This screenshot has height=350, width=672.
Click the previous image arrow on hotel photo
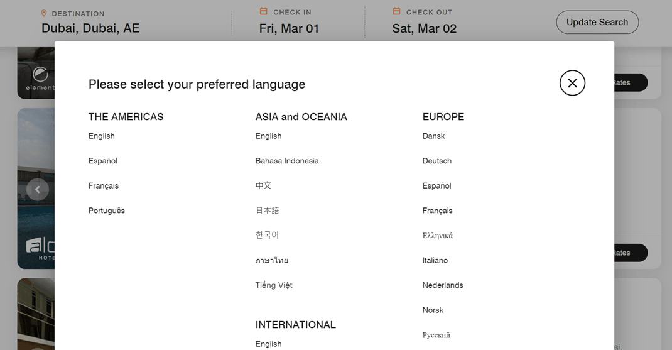point(38,190)
